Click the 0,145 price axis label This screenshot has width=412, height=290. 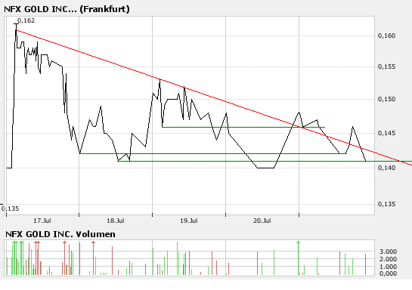pyautogui.click(x=386, y=134)
